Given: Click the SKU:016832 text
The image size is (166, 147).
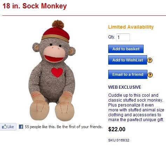Looking at the screenshot, I should (119, 140).
